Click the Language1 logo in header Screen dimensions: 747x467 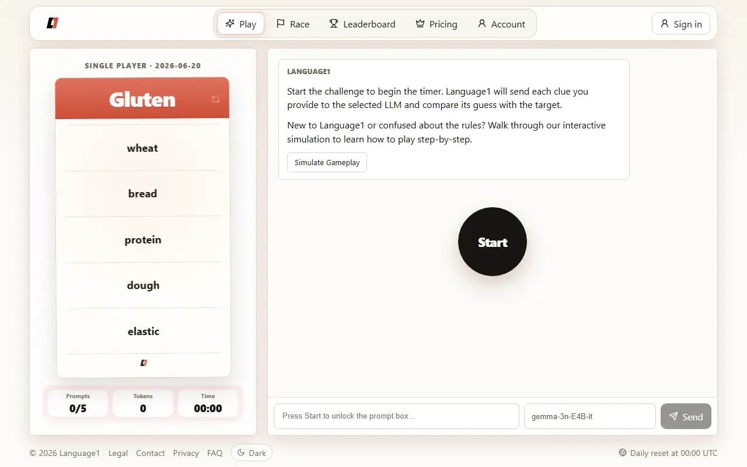point(53,23)
